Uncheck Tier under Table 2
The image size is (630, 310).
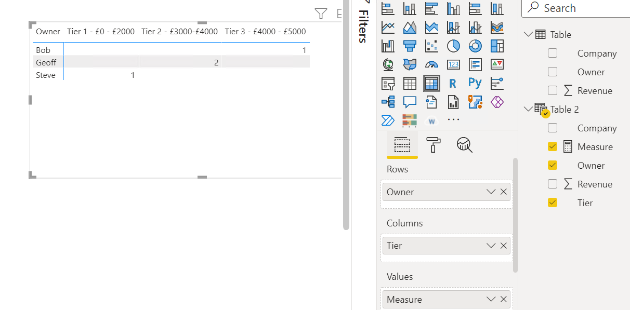tap(553, 203)
